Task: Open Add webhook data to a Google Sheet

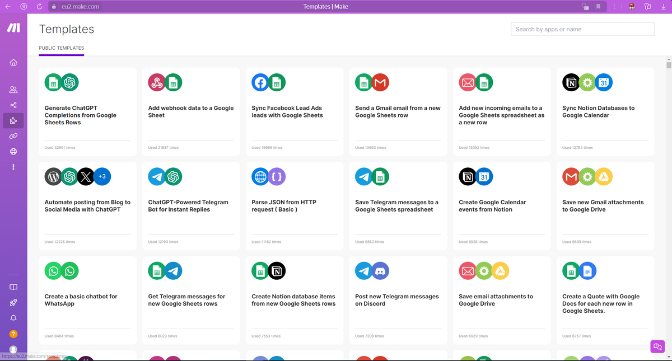Action: (191, 112)
